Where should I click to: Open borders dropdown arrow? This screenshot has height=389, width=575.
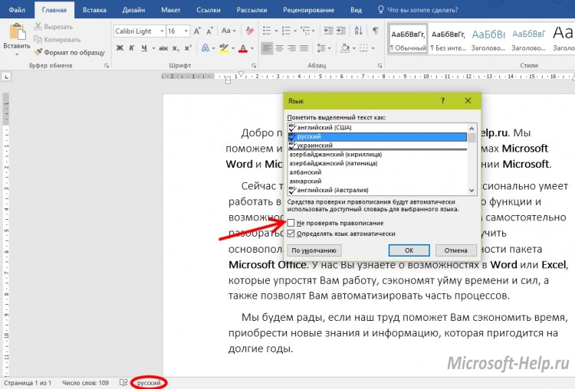point(373,48)
